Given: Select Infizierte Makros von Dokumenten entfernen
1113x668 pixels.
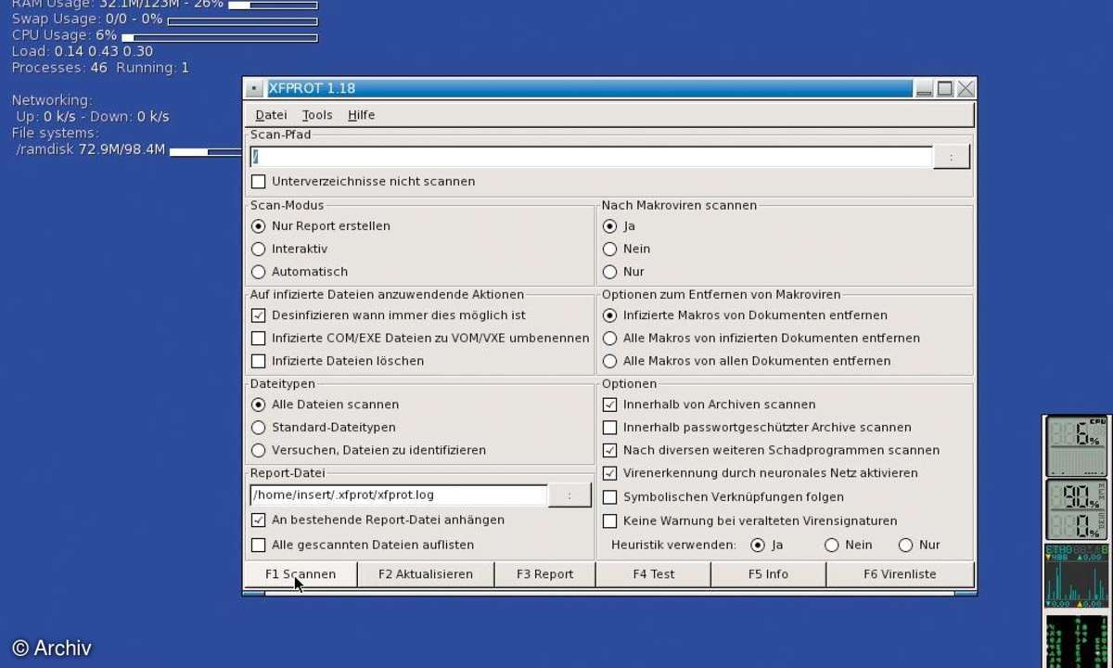Looking at the screenshot, I should [x=609, y=315].
